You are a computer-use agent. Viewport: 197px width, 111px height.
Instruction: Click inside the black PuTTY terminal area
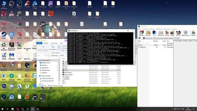point(100,48)
